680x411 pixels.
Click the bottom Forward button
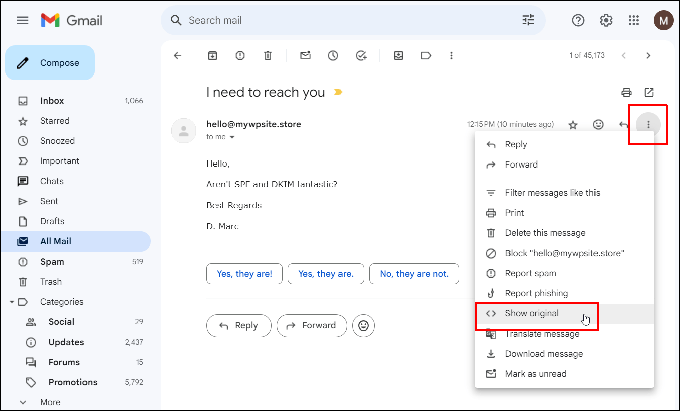(x=312, y=326)
